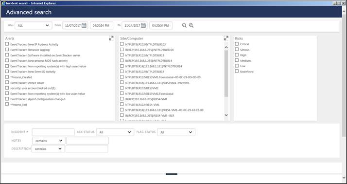
Task: Check the Critical risk checkbox
Action: coord(237,44)
